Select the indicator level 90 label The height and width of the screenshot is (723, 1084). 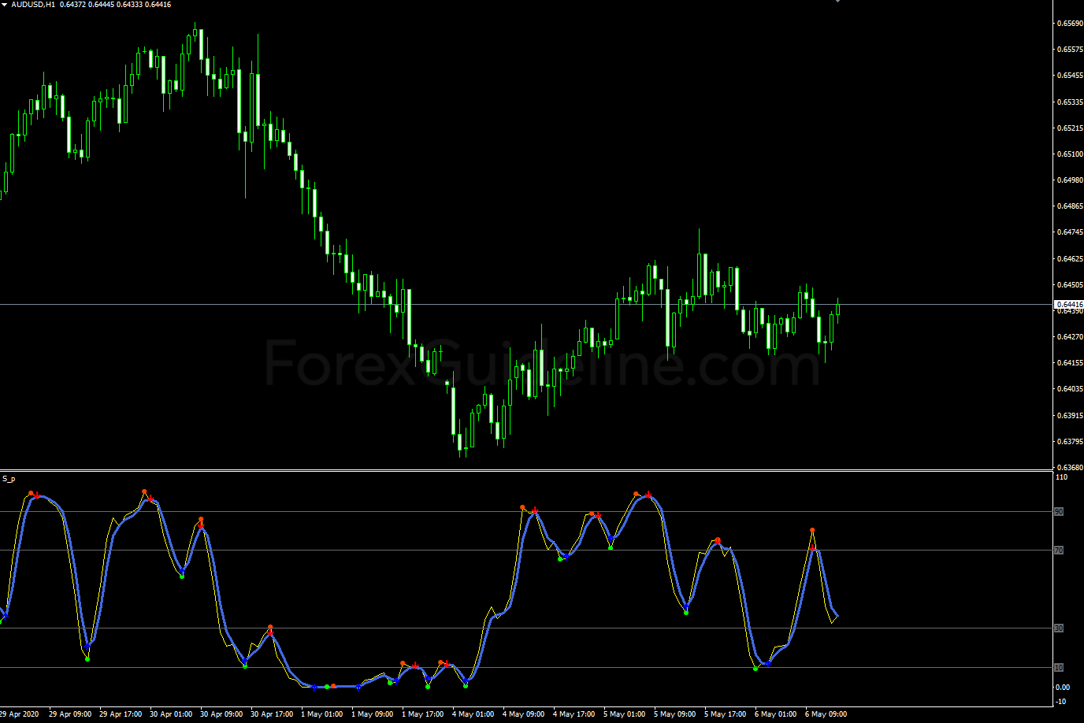pos(1059,512)
